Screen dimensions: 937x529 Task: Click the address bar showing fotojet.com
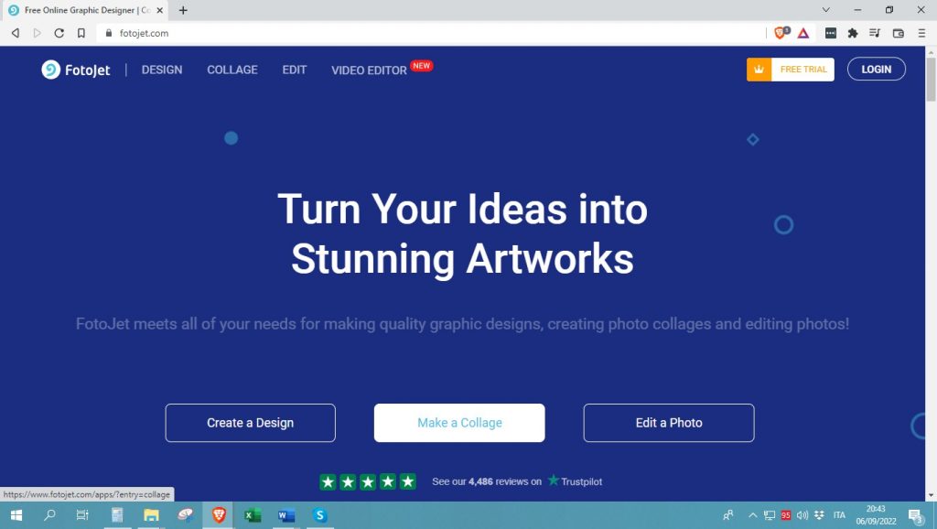(x=430, y=33)
